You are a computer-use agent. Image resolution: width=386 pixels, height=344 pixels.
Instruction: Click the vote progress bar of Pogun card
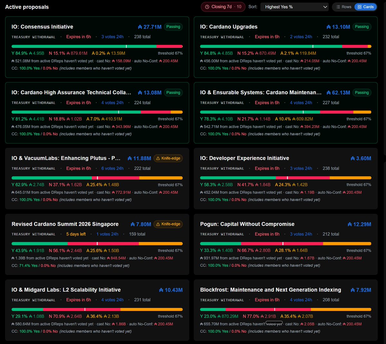coord(286,244)
